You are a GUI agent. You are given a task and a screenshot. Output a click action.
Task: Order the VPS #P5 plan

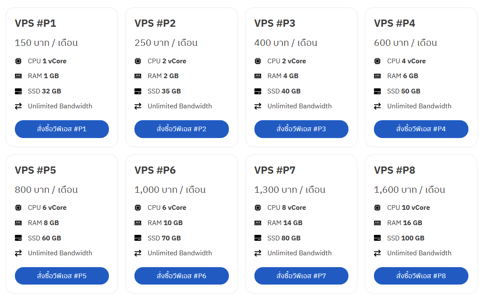pos(62,276)
